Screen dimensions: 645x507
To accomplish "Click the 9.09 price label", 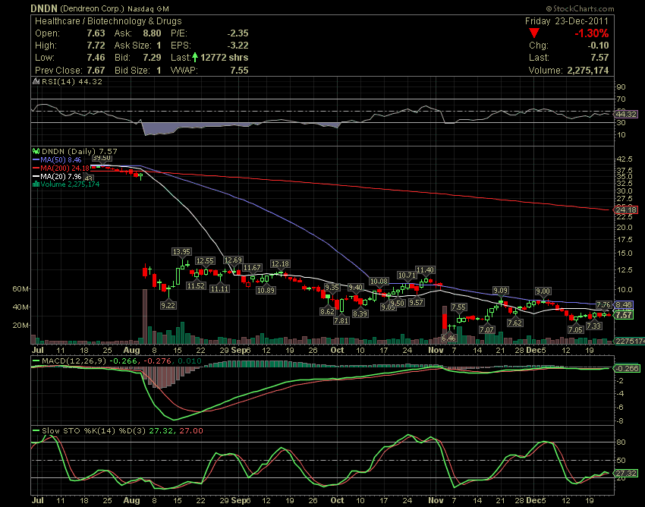I will 500,291.
